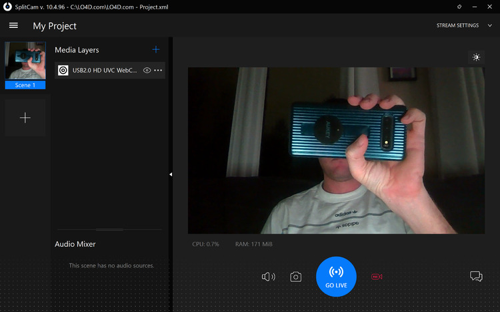Click the Media Layers heading
Viewport: 500px width, 312px height.
(x=77, y=50)
